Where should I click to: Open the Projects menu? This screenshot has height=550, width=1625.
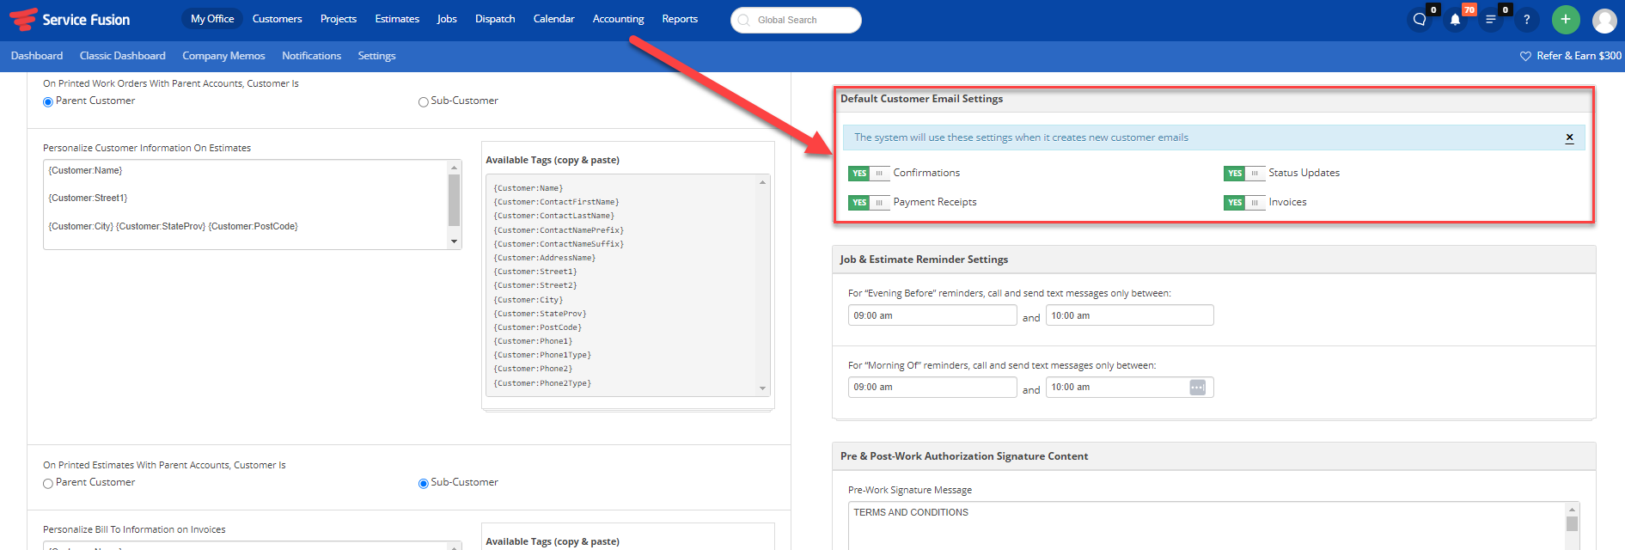coord(339,19)
